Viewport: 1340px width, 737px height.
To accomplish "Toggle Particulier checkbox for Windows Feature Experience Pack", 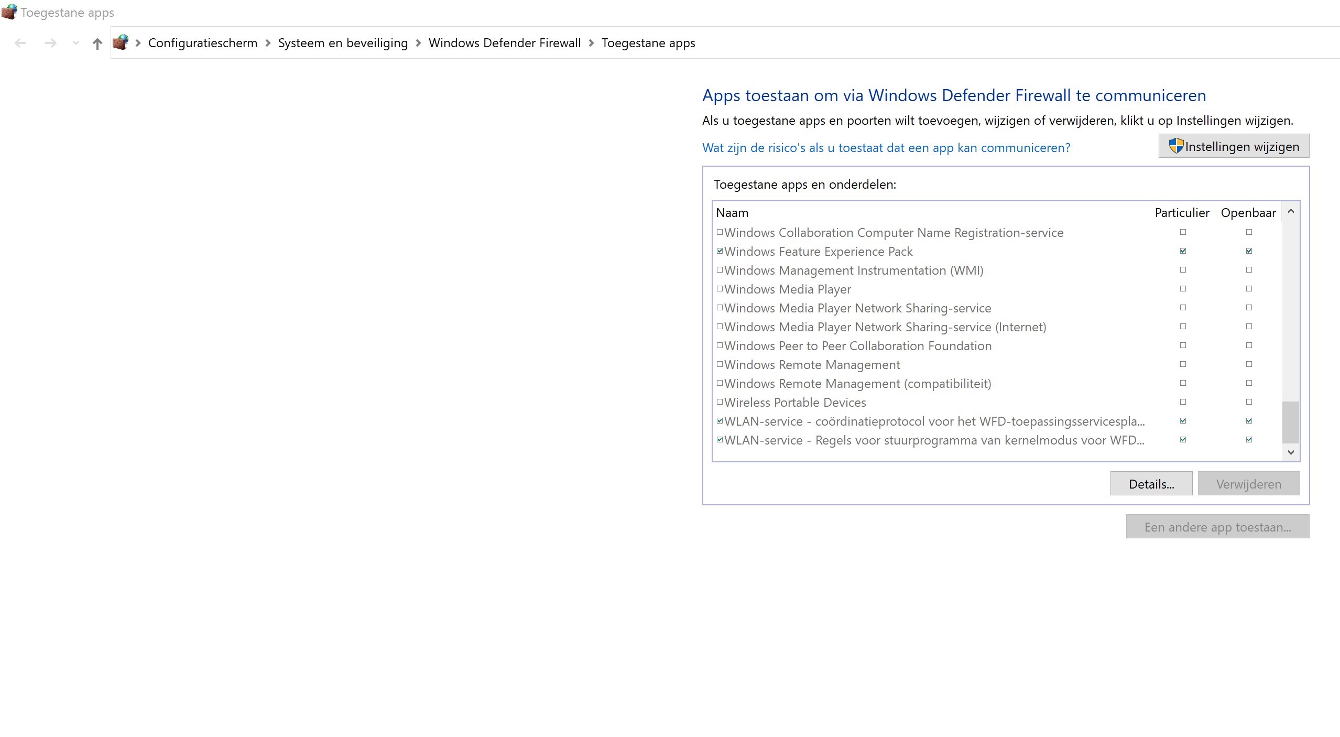I will [x=1183, y=251].
